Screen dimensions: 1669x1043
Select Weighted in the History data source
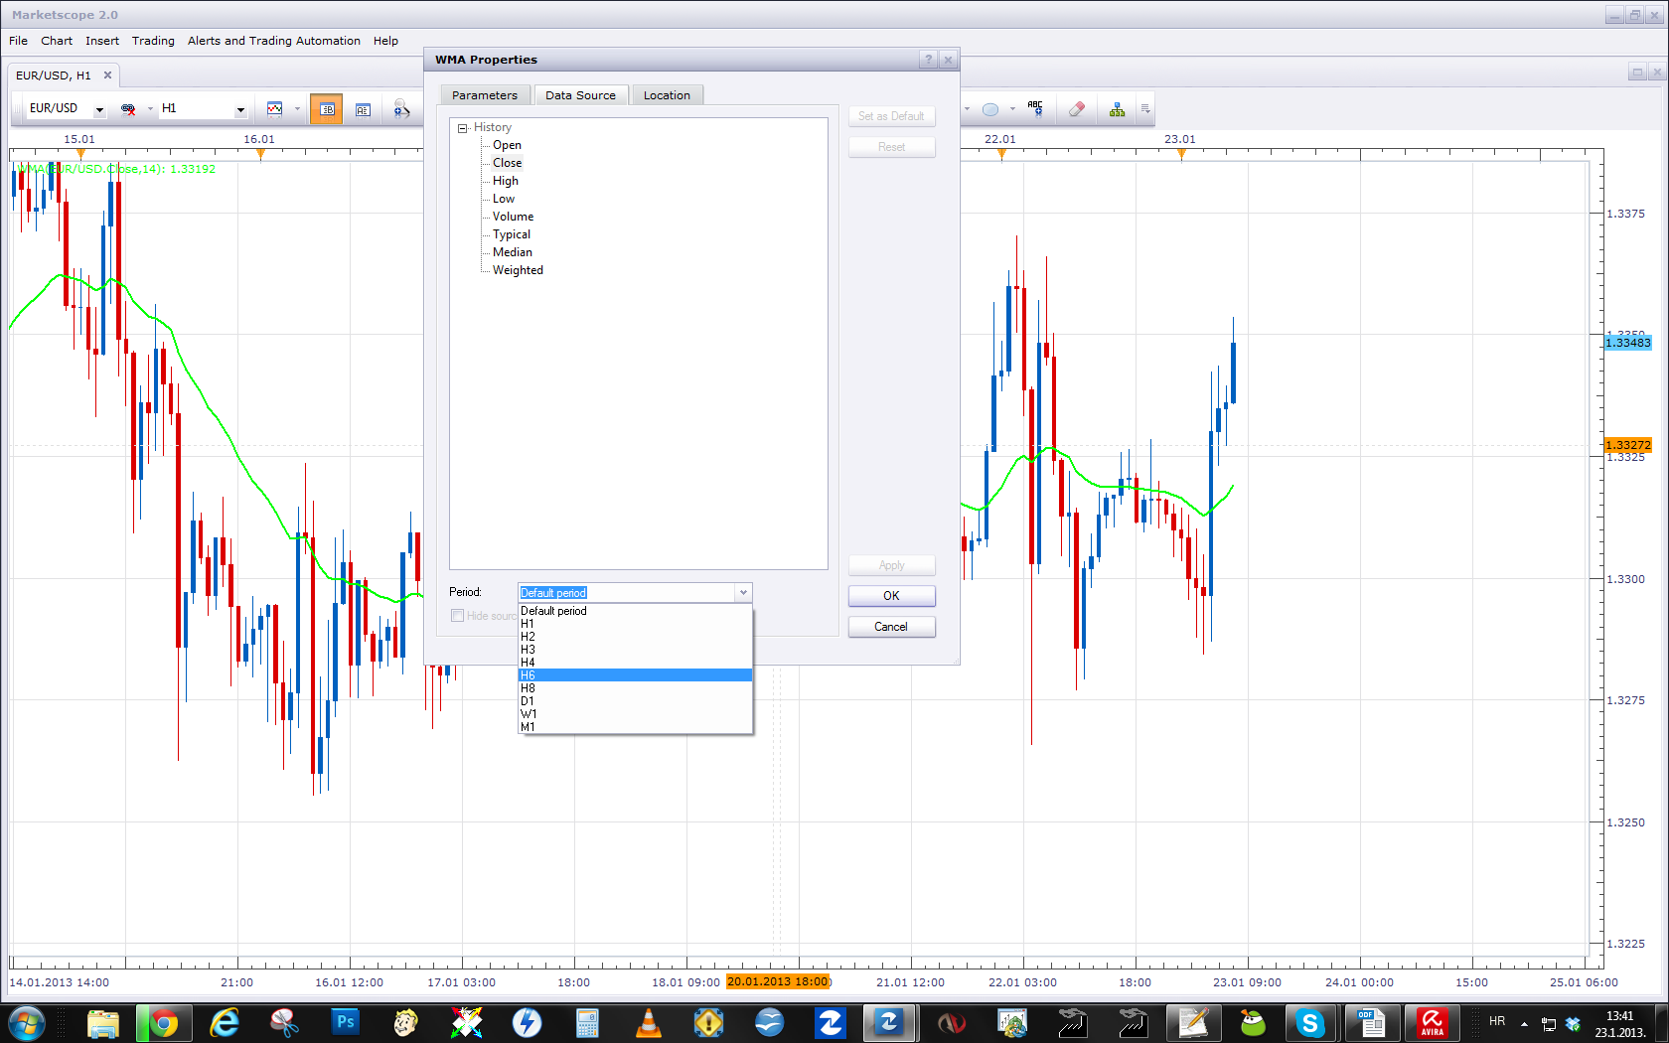[518, 270]
